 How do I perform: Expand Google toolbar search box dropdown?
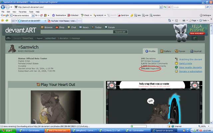click(33, 15)
